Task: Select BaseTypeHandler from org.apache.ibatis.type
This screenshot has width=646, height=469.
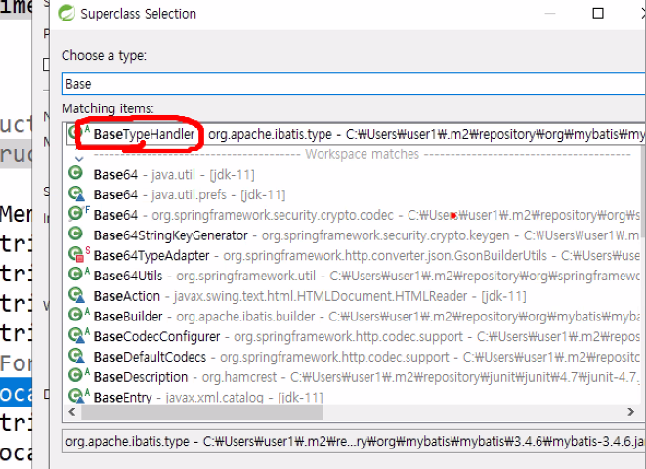Action: (355, 134)
